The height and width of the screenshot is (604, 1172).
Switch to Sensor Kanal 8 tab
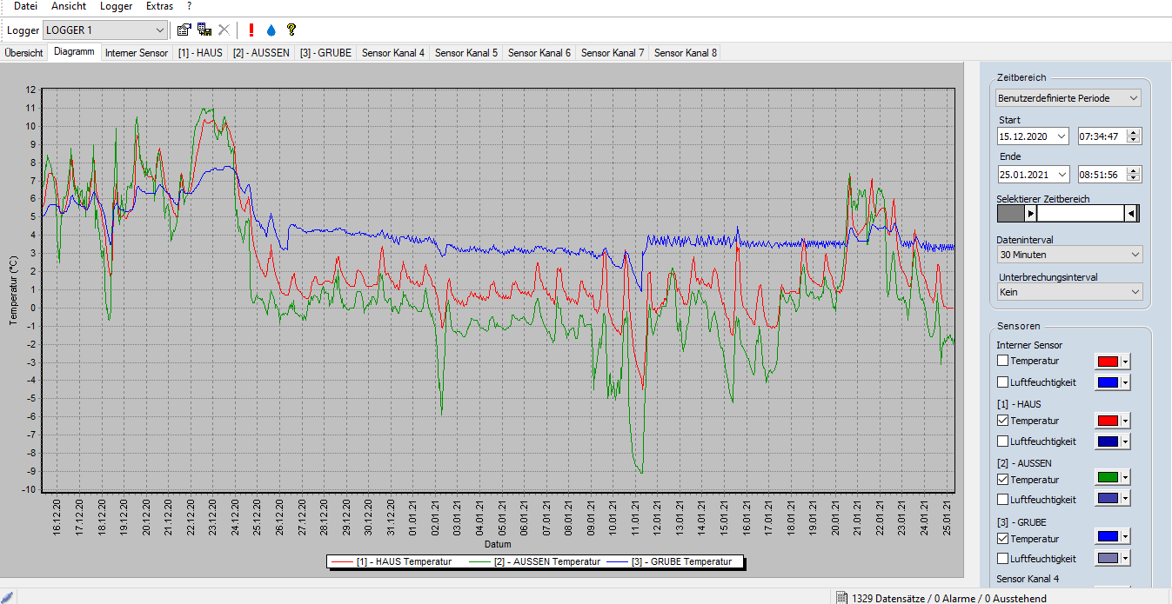point(686,53)
